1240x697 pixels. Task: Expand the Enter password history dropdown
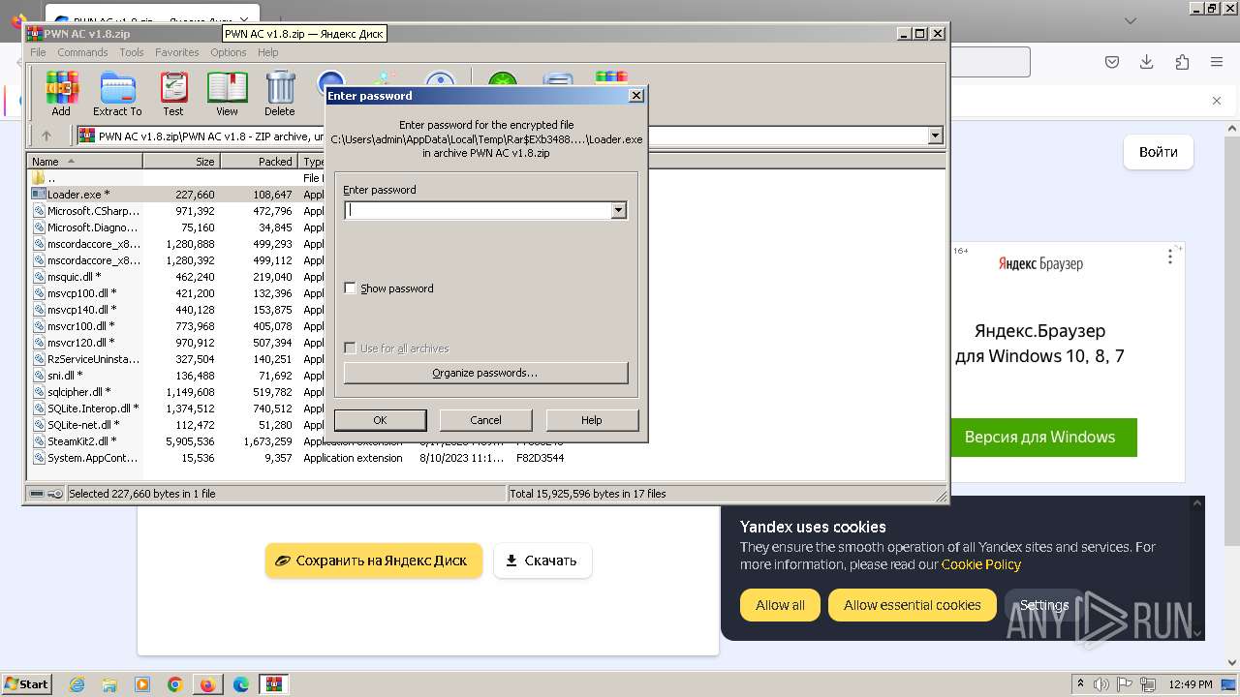(618, 210)
